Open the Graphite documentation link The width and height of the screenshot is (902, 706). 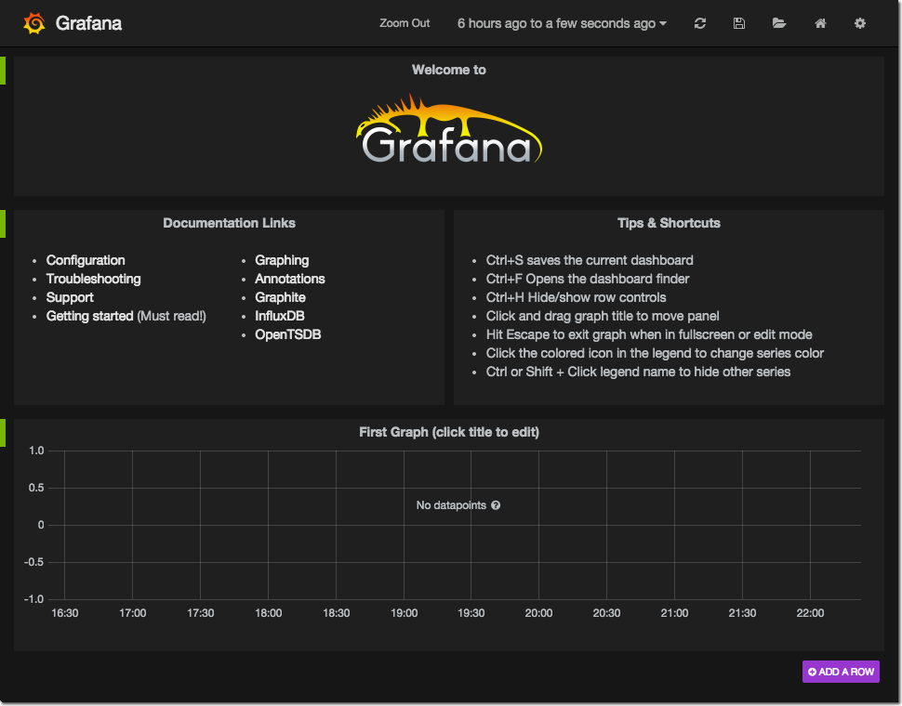280,297
